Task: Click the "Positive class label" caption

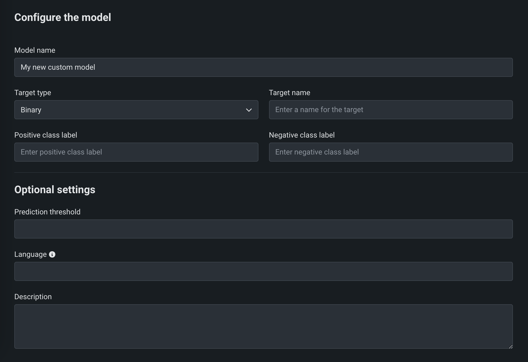Action: pyautogui.click(x=46, y=135)
